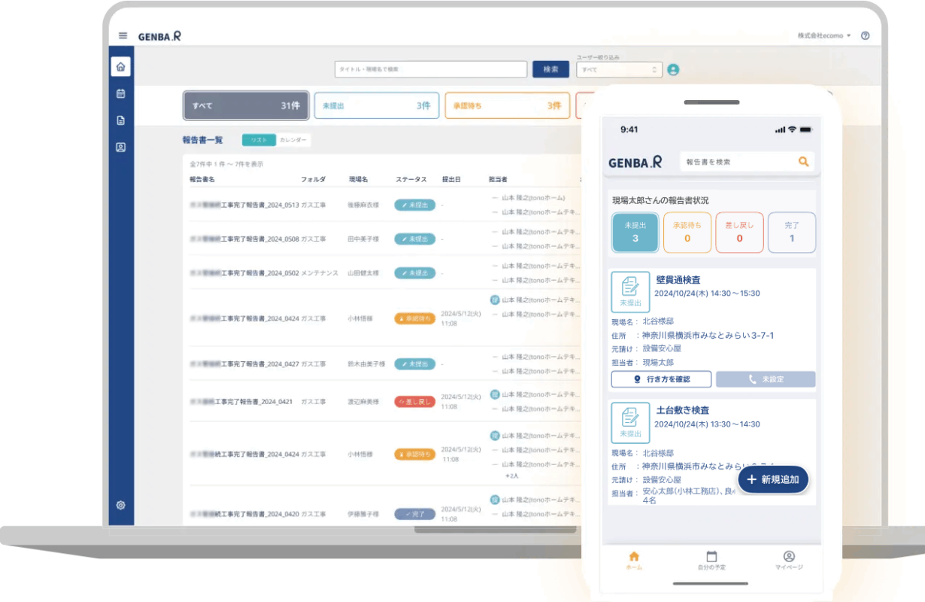Click the user profile icon in left sidebar
Viewport: 925px width, 602px height.
click(x=120, y=147)
